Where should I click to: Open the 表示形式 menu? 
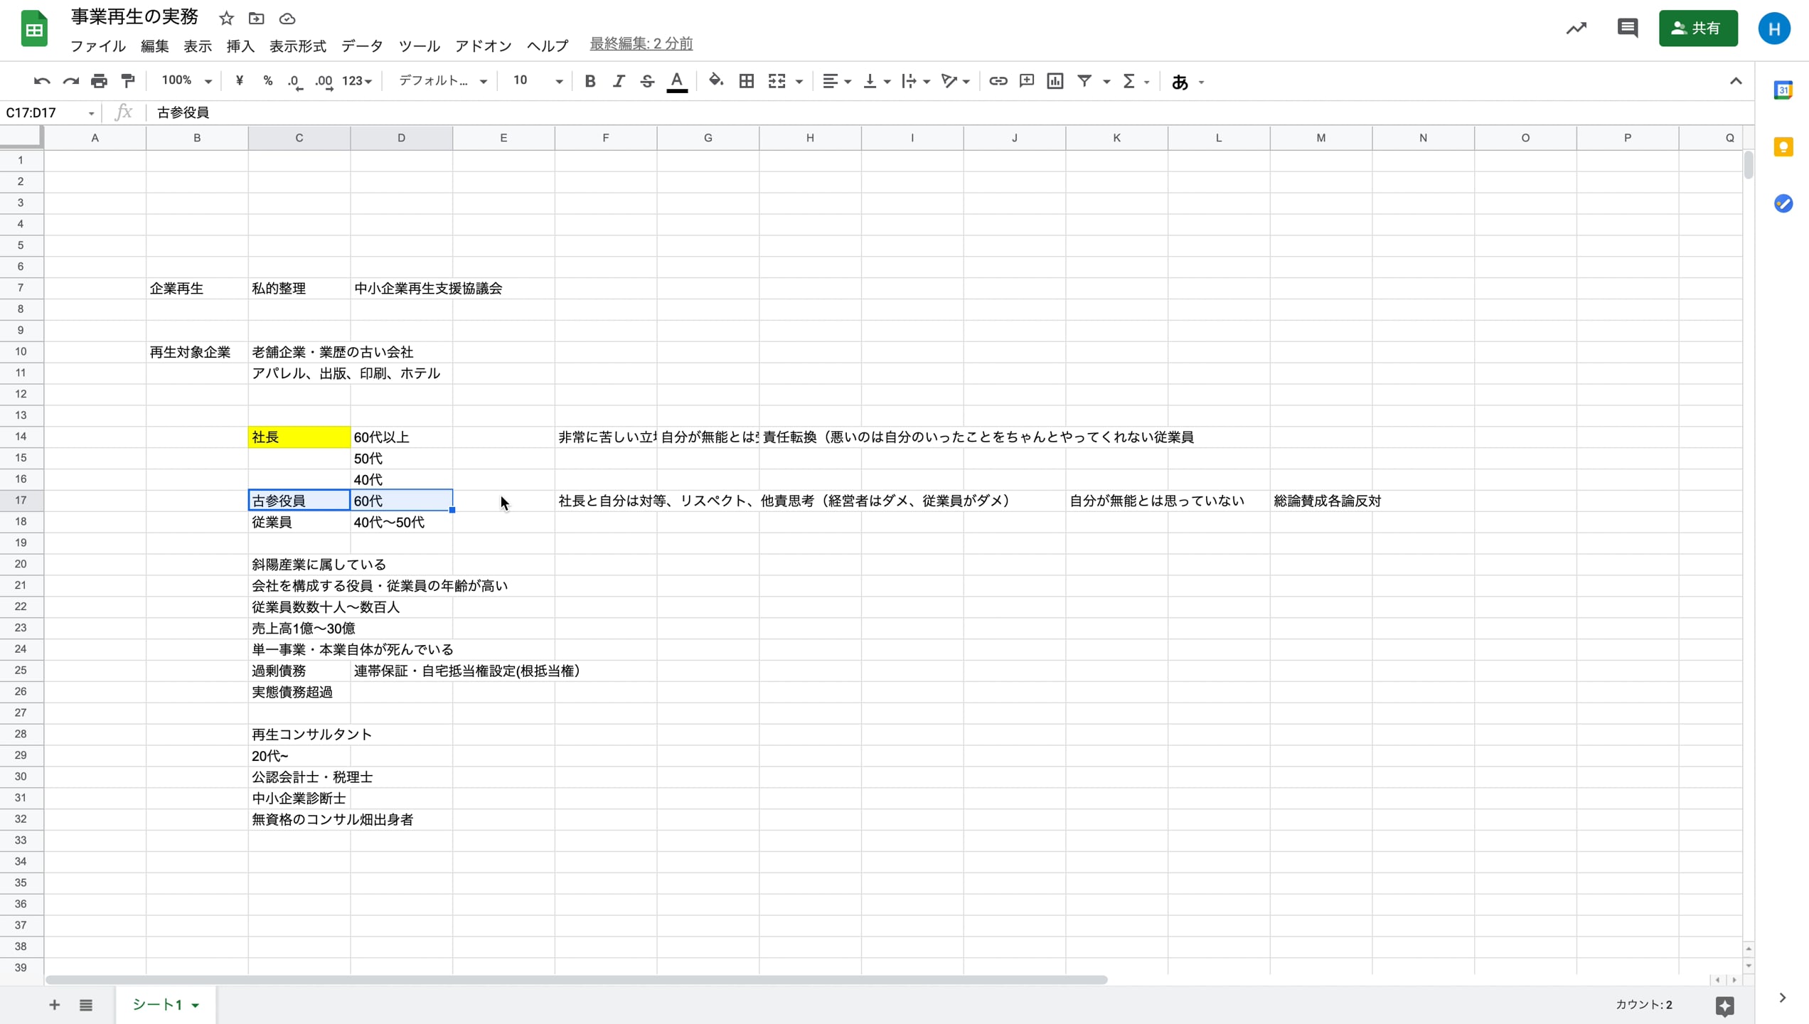pos(297,46)
